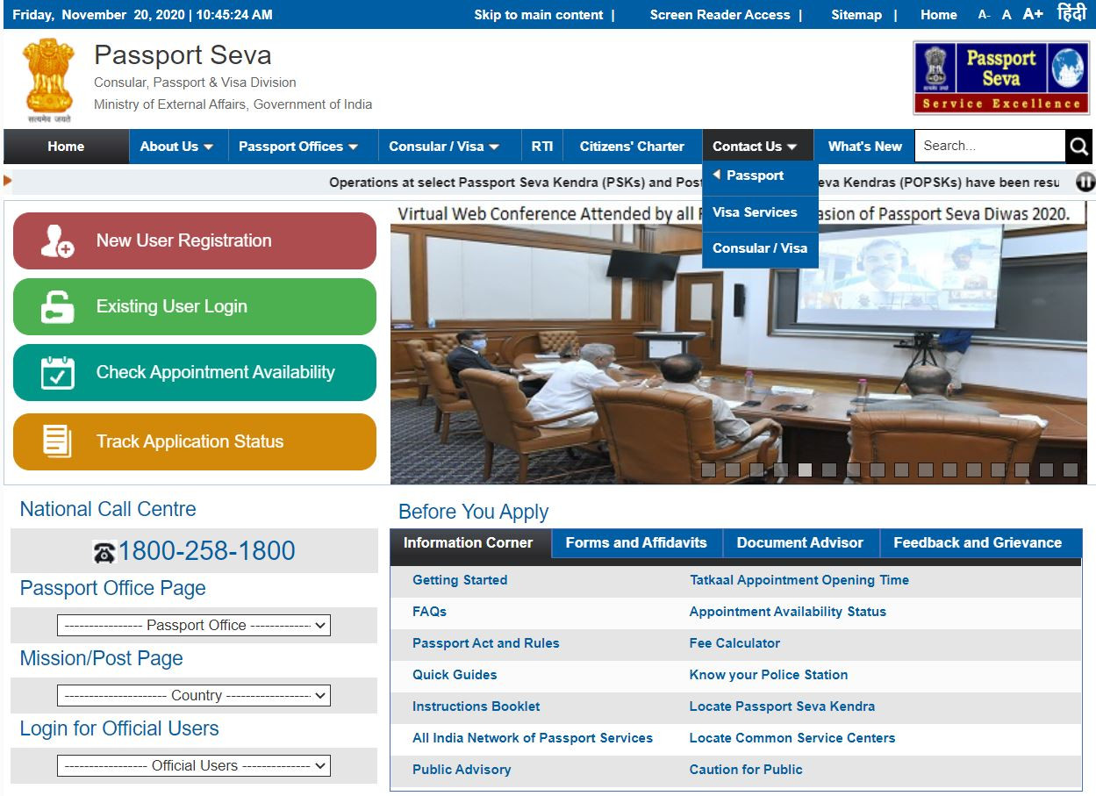
Task: Open the Passport Office dropdown
Action: click(x=194, y=626)
